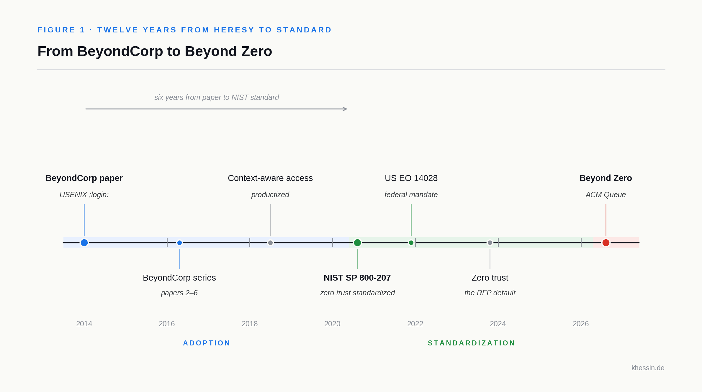Click the gray Context-aware access dot
This screenshot has height=392, width=702.
click(270, 243)
